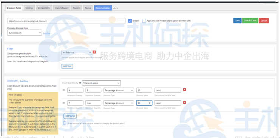Open the Reports tab
Screen dimensions: 280x138
point(77,8)
